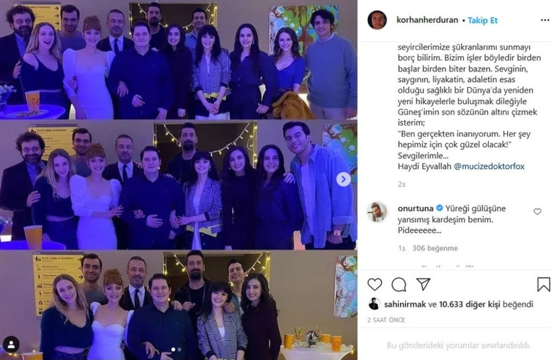Open @mucizedoktorfox mention
Viewport: 551px width, 360px height.
489,166
